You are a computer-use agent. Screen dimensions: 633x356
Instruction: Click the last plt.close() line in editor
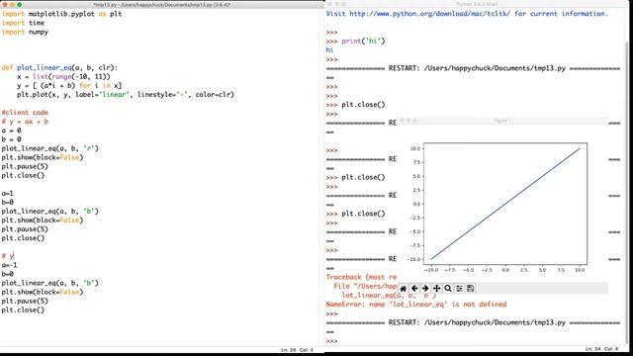tap(23, 310)
